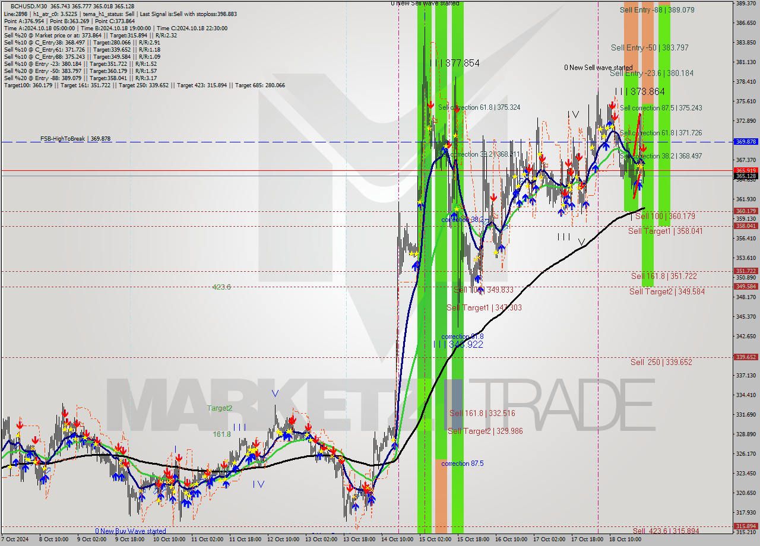
Task: Click the 315.894 red price tag on axis
Action: pos(746,526)
